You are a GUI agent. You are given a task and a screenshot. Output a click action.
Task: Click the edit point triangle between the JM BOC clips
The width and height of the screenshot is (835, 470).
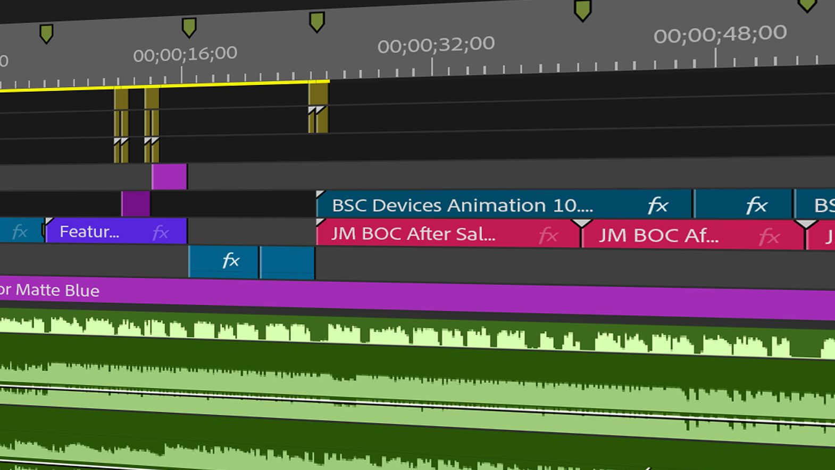coord(581,224)
